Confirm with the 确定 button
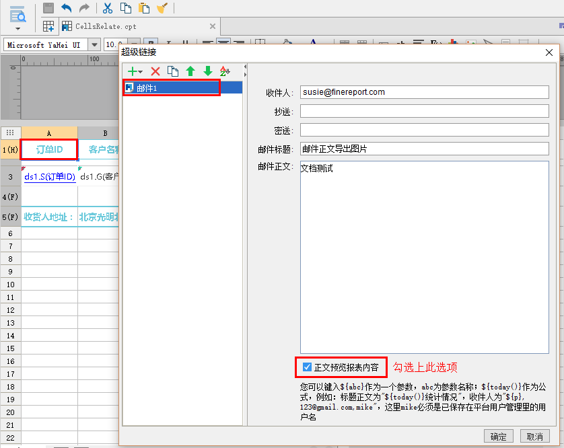Screen dimensions: 564x448 498,437
